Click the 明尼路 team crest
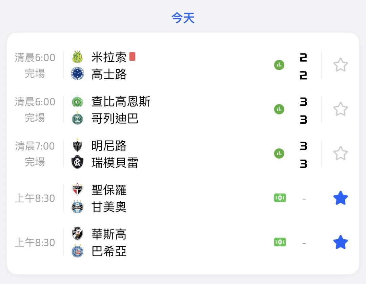The height and width of the screenshot is (284, 366). tap(77, 146)
